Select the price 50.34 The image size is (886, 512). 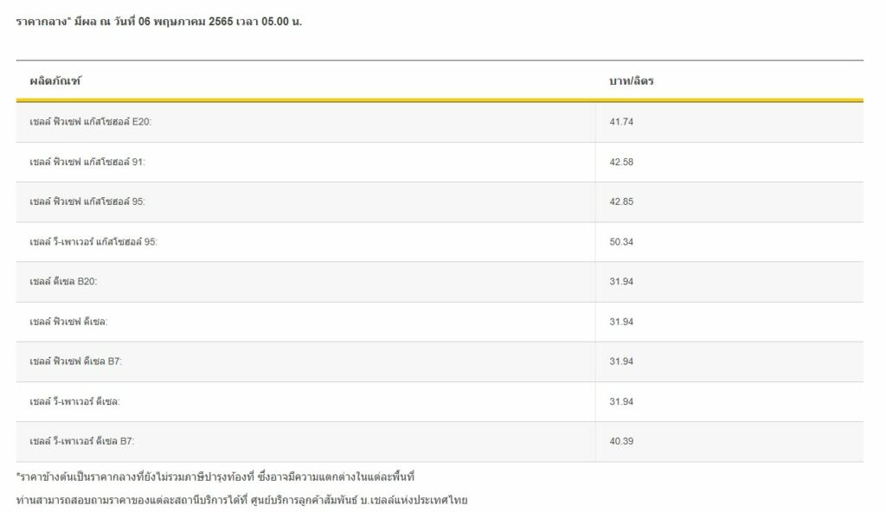[x=621, y=241]
